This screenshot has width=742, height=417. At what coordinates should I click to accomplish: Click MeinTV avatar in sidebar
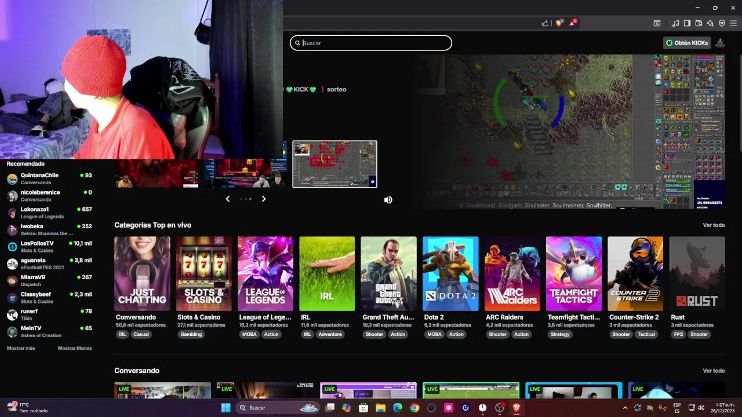pos(12,332)
